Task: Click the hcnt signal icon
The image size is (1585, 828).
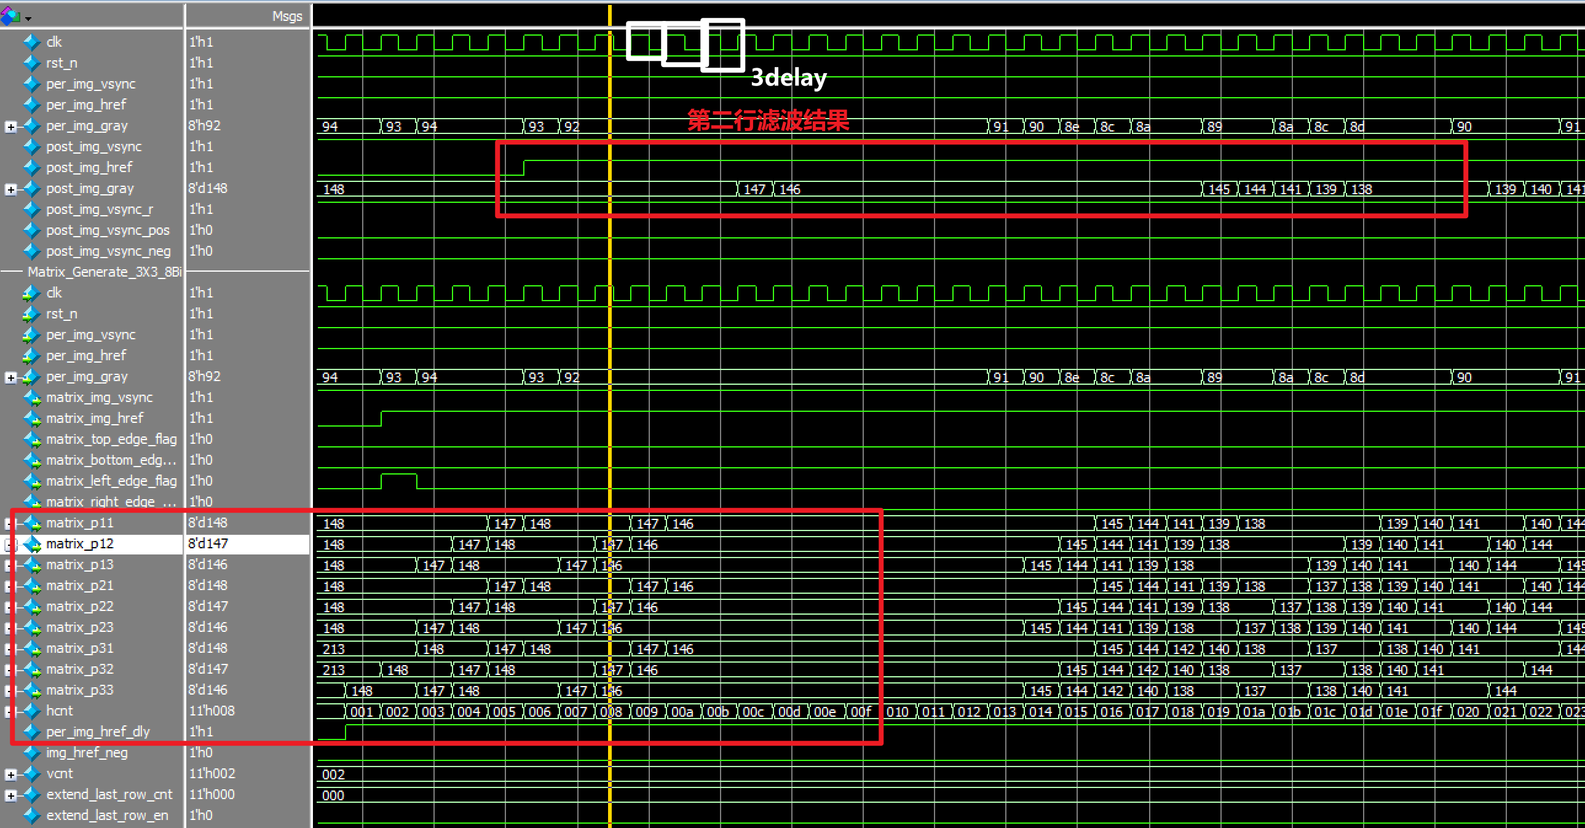Action: click(32, 711)
